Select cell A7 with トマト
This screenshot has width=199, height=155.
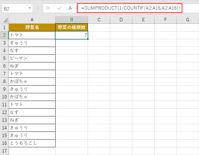[32, 74]
